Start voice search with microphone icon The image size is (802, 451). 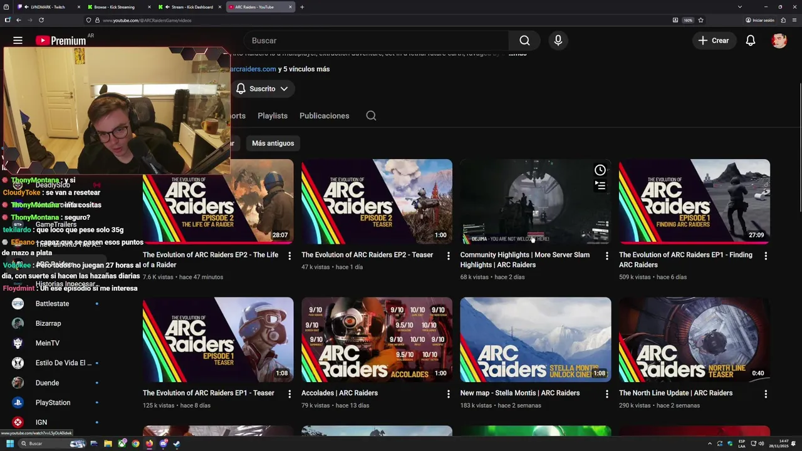[558, 41]
